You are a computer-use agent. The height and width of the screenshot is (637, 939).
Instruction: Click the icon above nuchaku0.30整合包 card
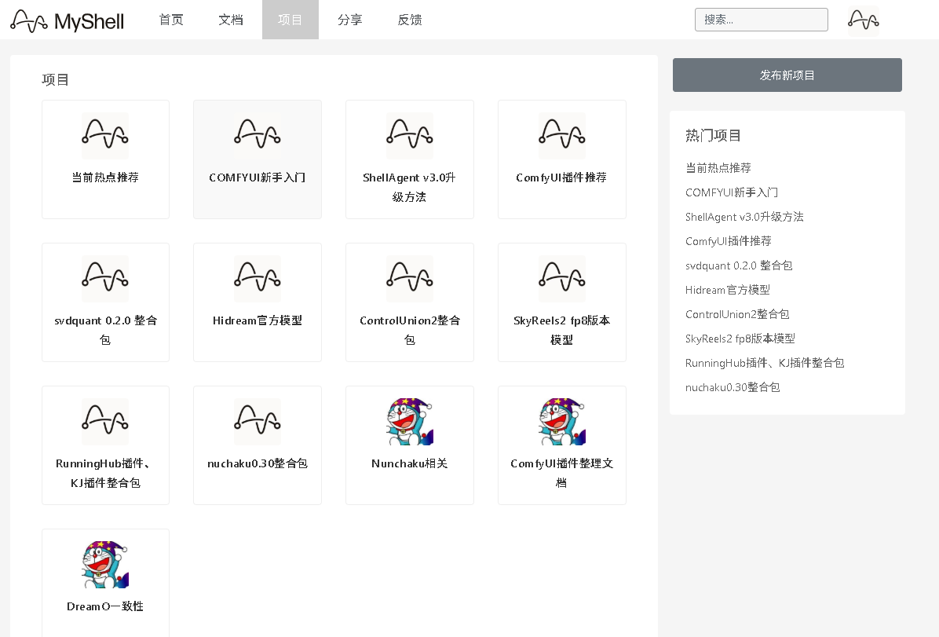258,422
